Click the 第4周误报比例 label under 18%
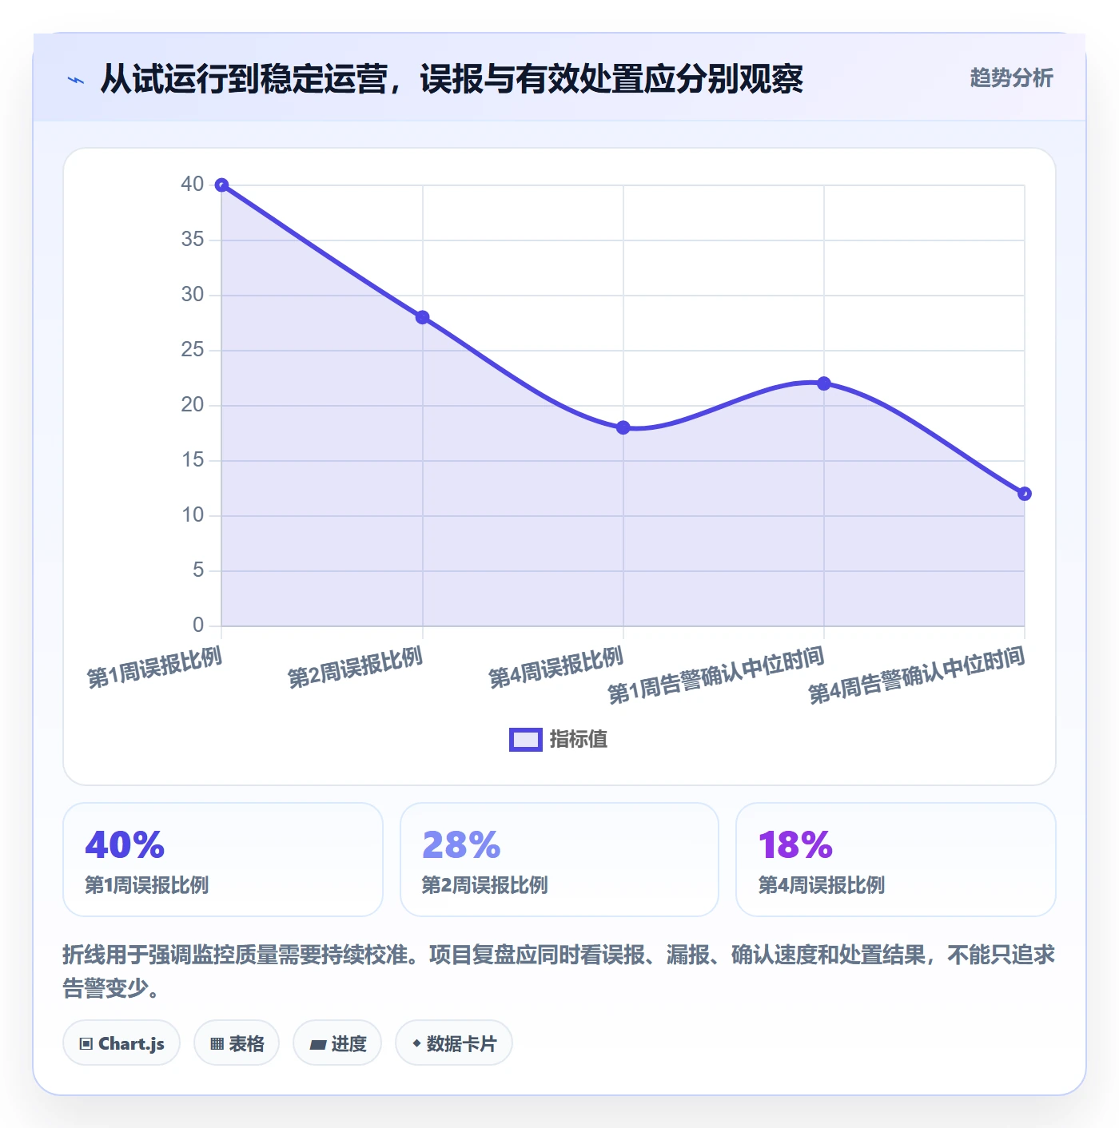Viewport: 1119px width, 1128px height. click(821, 885)
